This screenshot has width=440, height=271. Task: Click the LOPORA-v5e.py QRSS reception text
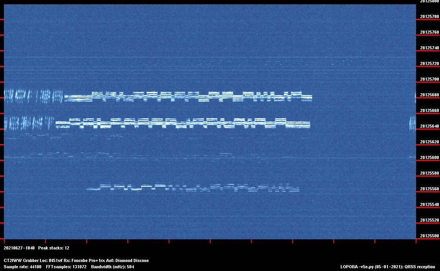[x=388, y=267]
